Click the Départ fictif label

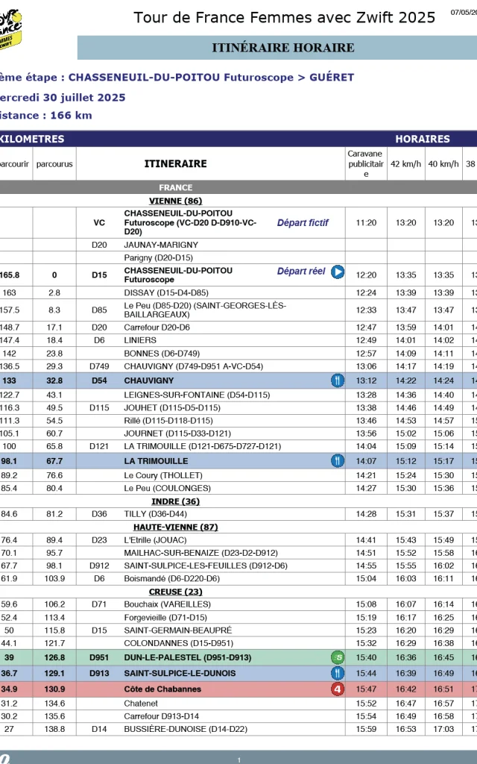click(x=303, y=222)
